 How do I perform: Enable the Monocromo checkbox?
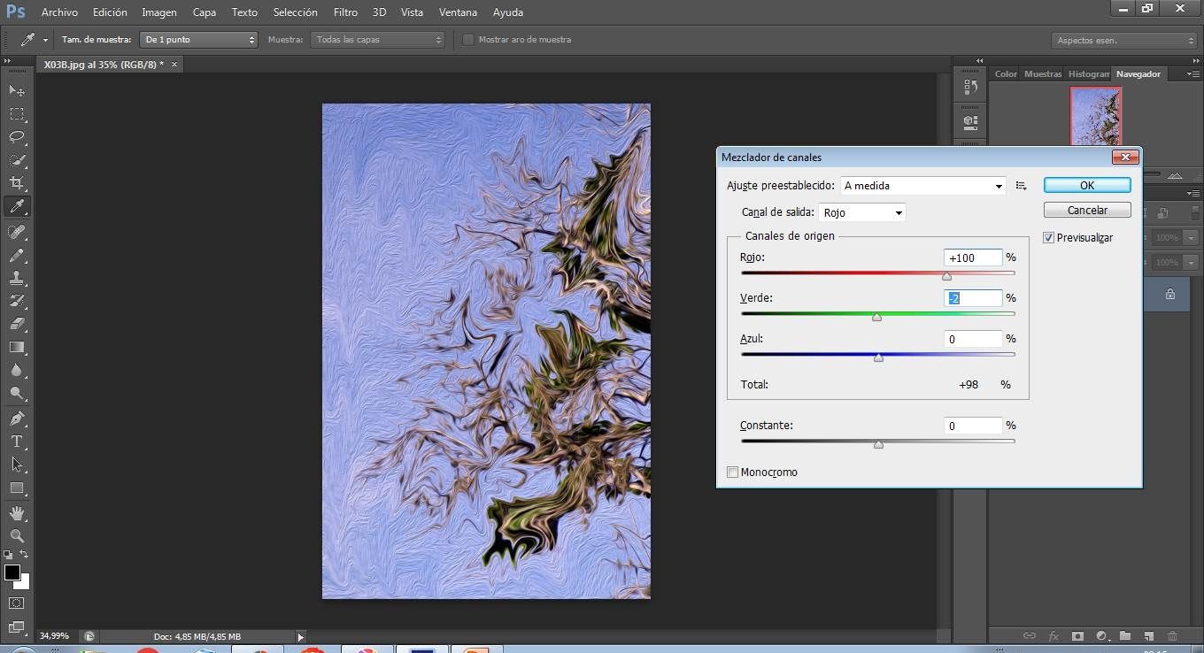coord(732,472)
